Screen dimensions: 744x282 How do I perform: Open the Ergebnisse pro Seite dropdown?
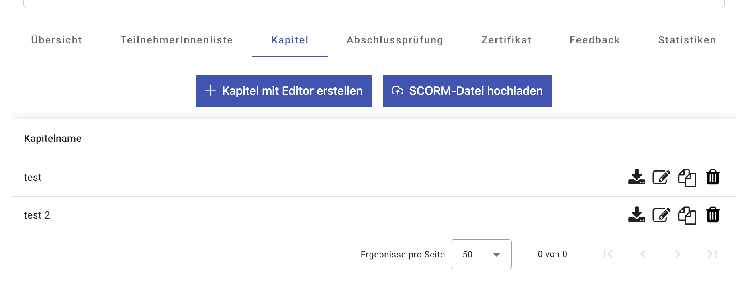[481, 254]
